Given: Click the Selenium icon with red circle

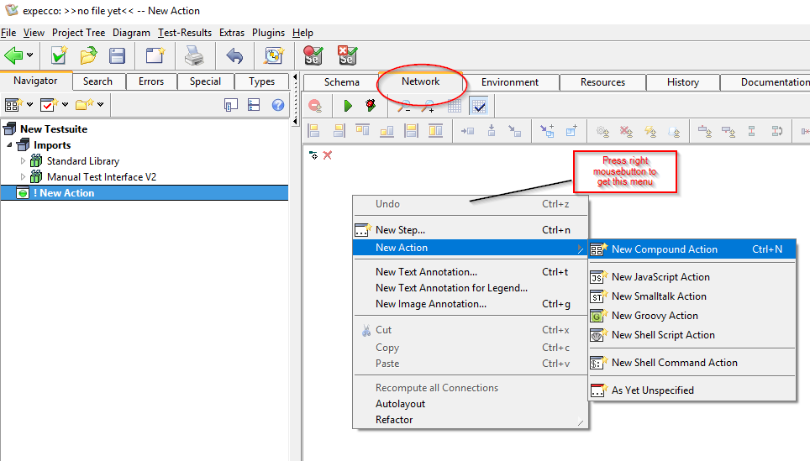Looking at the screenshot, I should (x=313, y=56).
